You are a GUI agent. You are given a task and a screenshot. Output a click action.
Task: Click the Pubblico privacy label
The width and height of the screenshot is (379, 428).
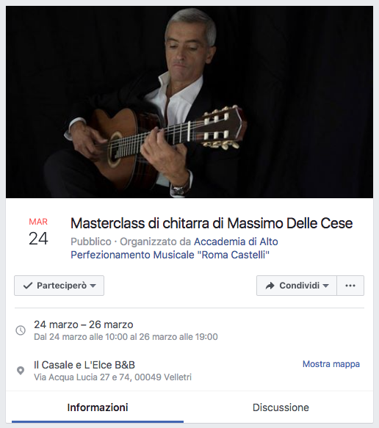click(91, 242)
